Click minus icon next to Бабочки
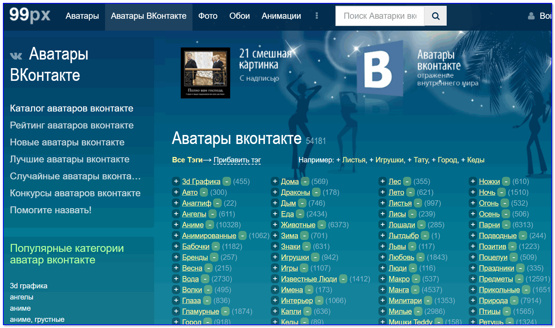 point(216,246)
